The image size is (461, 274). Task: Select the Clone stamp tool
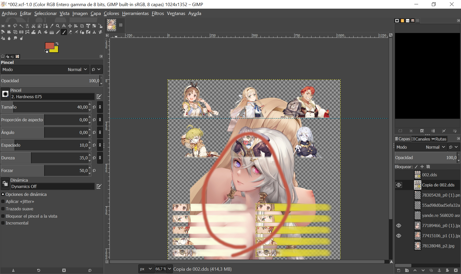pyautogui.click(x=94, y=32)
